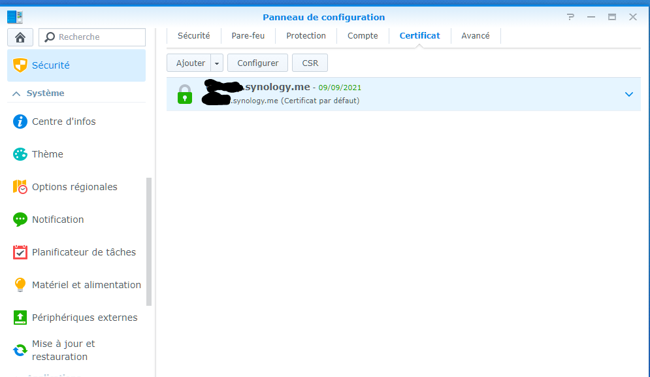Open the Avancé tab

(x=476, y=36)
